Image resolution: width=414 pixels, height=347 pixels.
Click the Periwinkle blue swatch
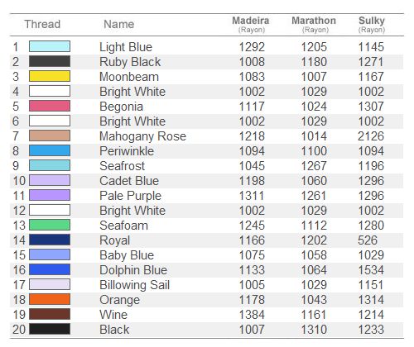coord(50,150)
